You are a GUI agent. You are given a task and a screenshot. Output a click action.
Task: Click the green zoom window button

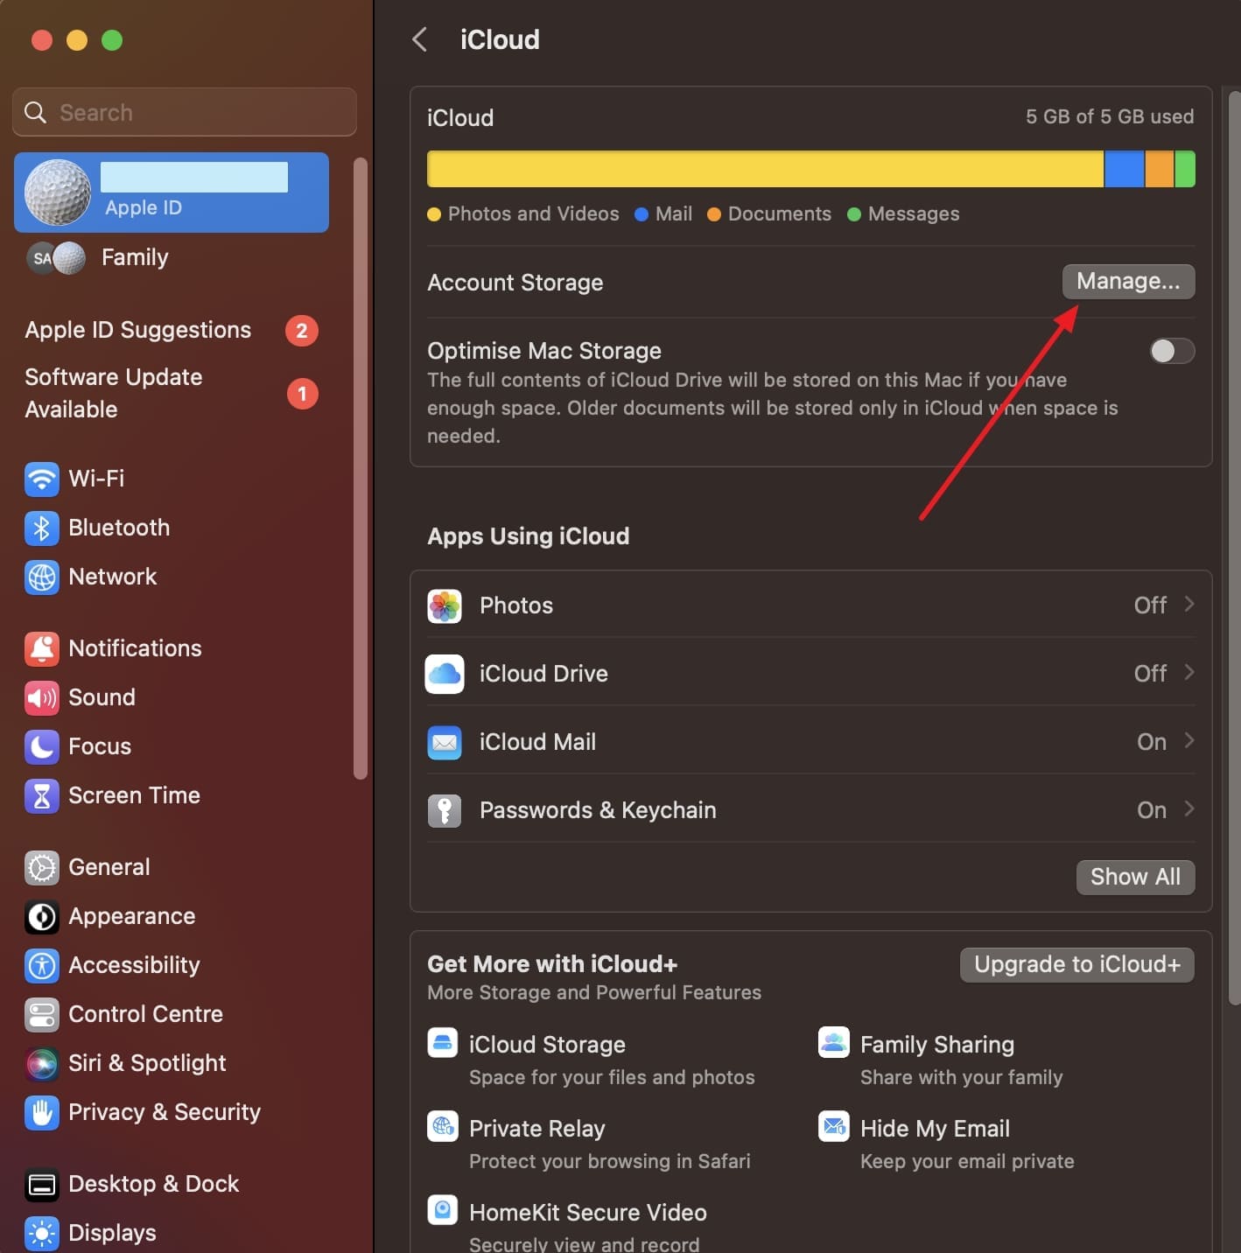click(x=112, y=40)
